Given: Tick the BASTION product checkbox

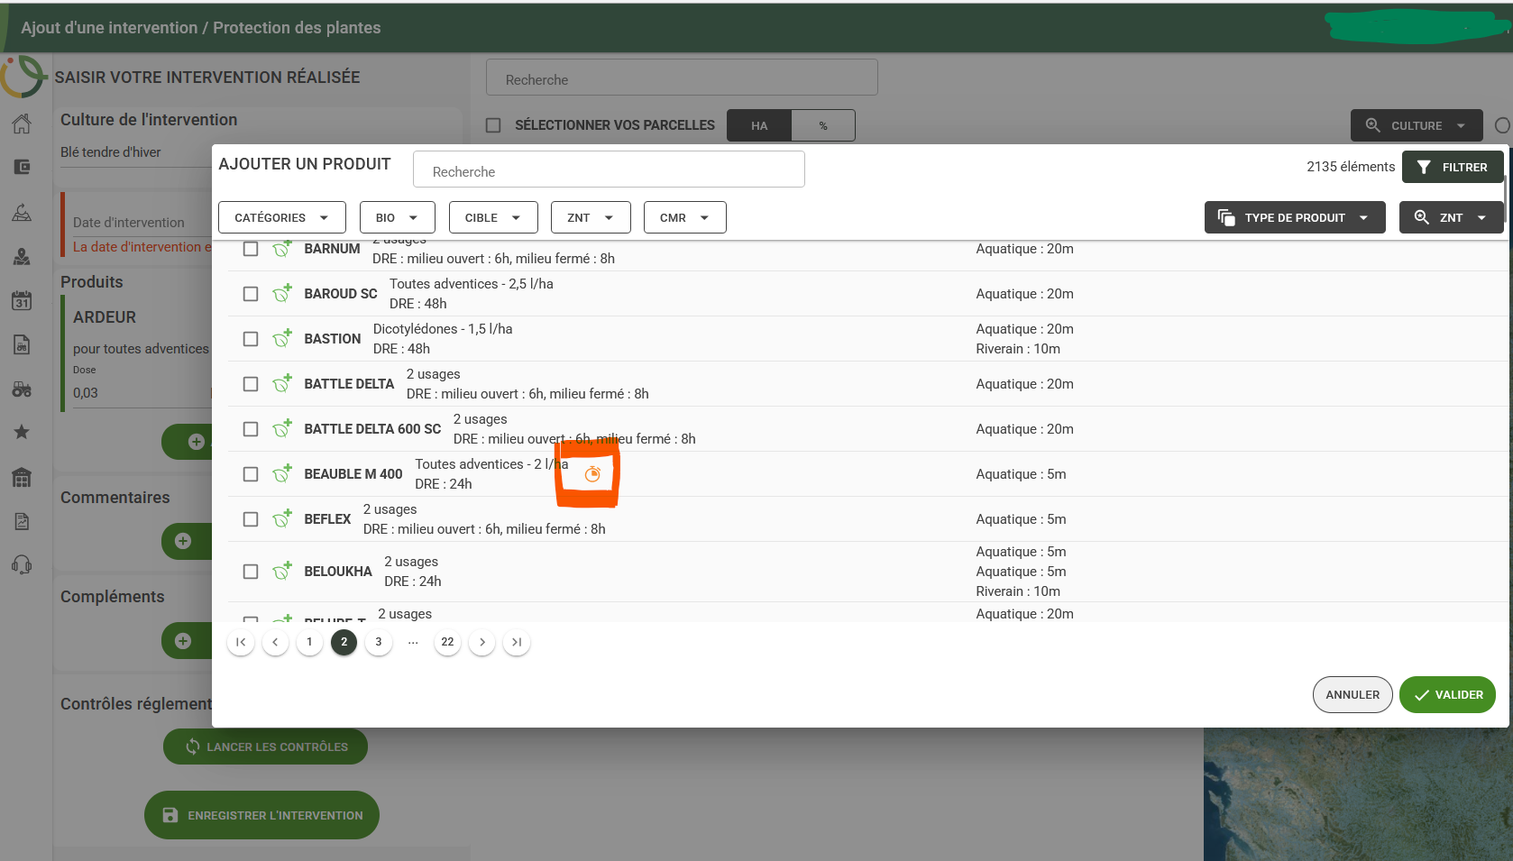Looking at the screenshot, I should click(x=251, y=339).
